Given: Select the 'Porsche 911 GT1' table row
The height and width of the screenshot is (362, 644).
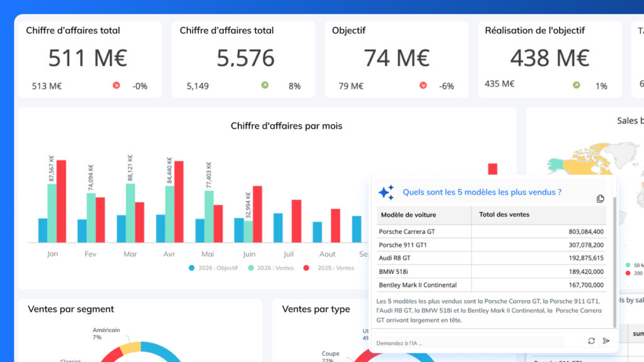Looking at the screenshot, I should click(491, 245).
